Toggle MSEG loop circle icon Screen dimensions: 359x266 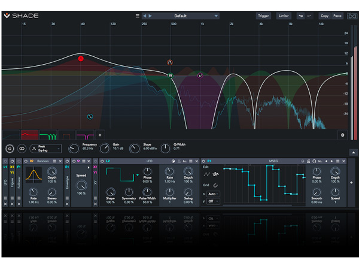(x=314, y=161)
